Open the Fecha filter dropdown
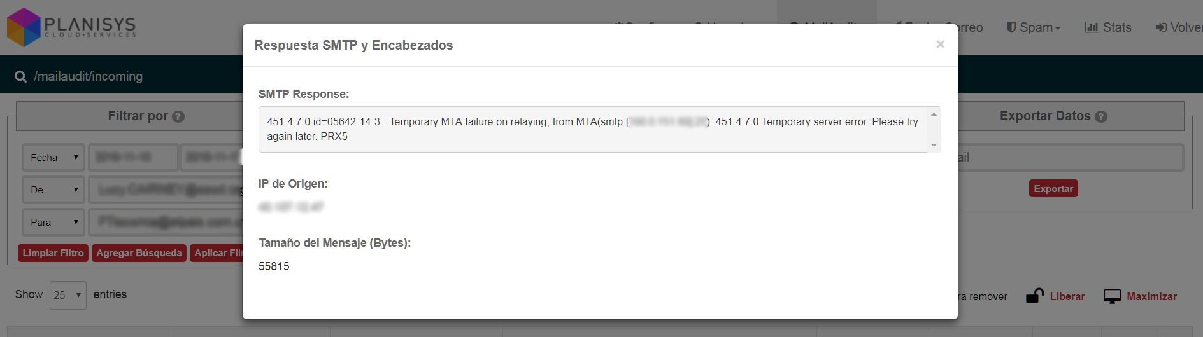Screen dimensions: 1203x337 point(53,157)
